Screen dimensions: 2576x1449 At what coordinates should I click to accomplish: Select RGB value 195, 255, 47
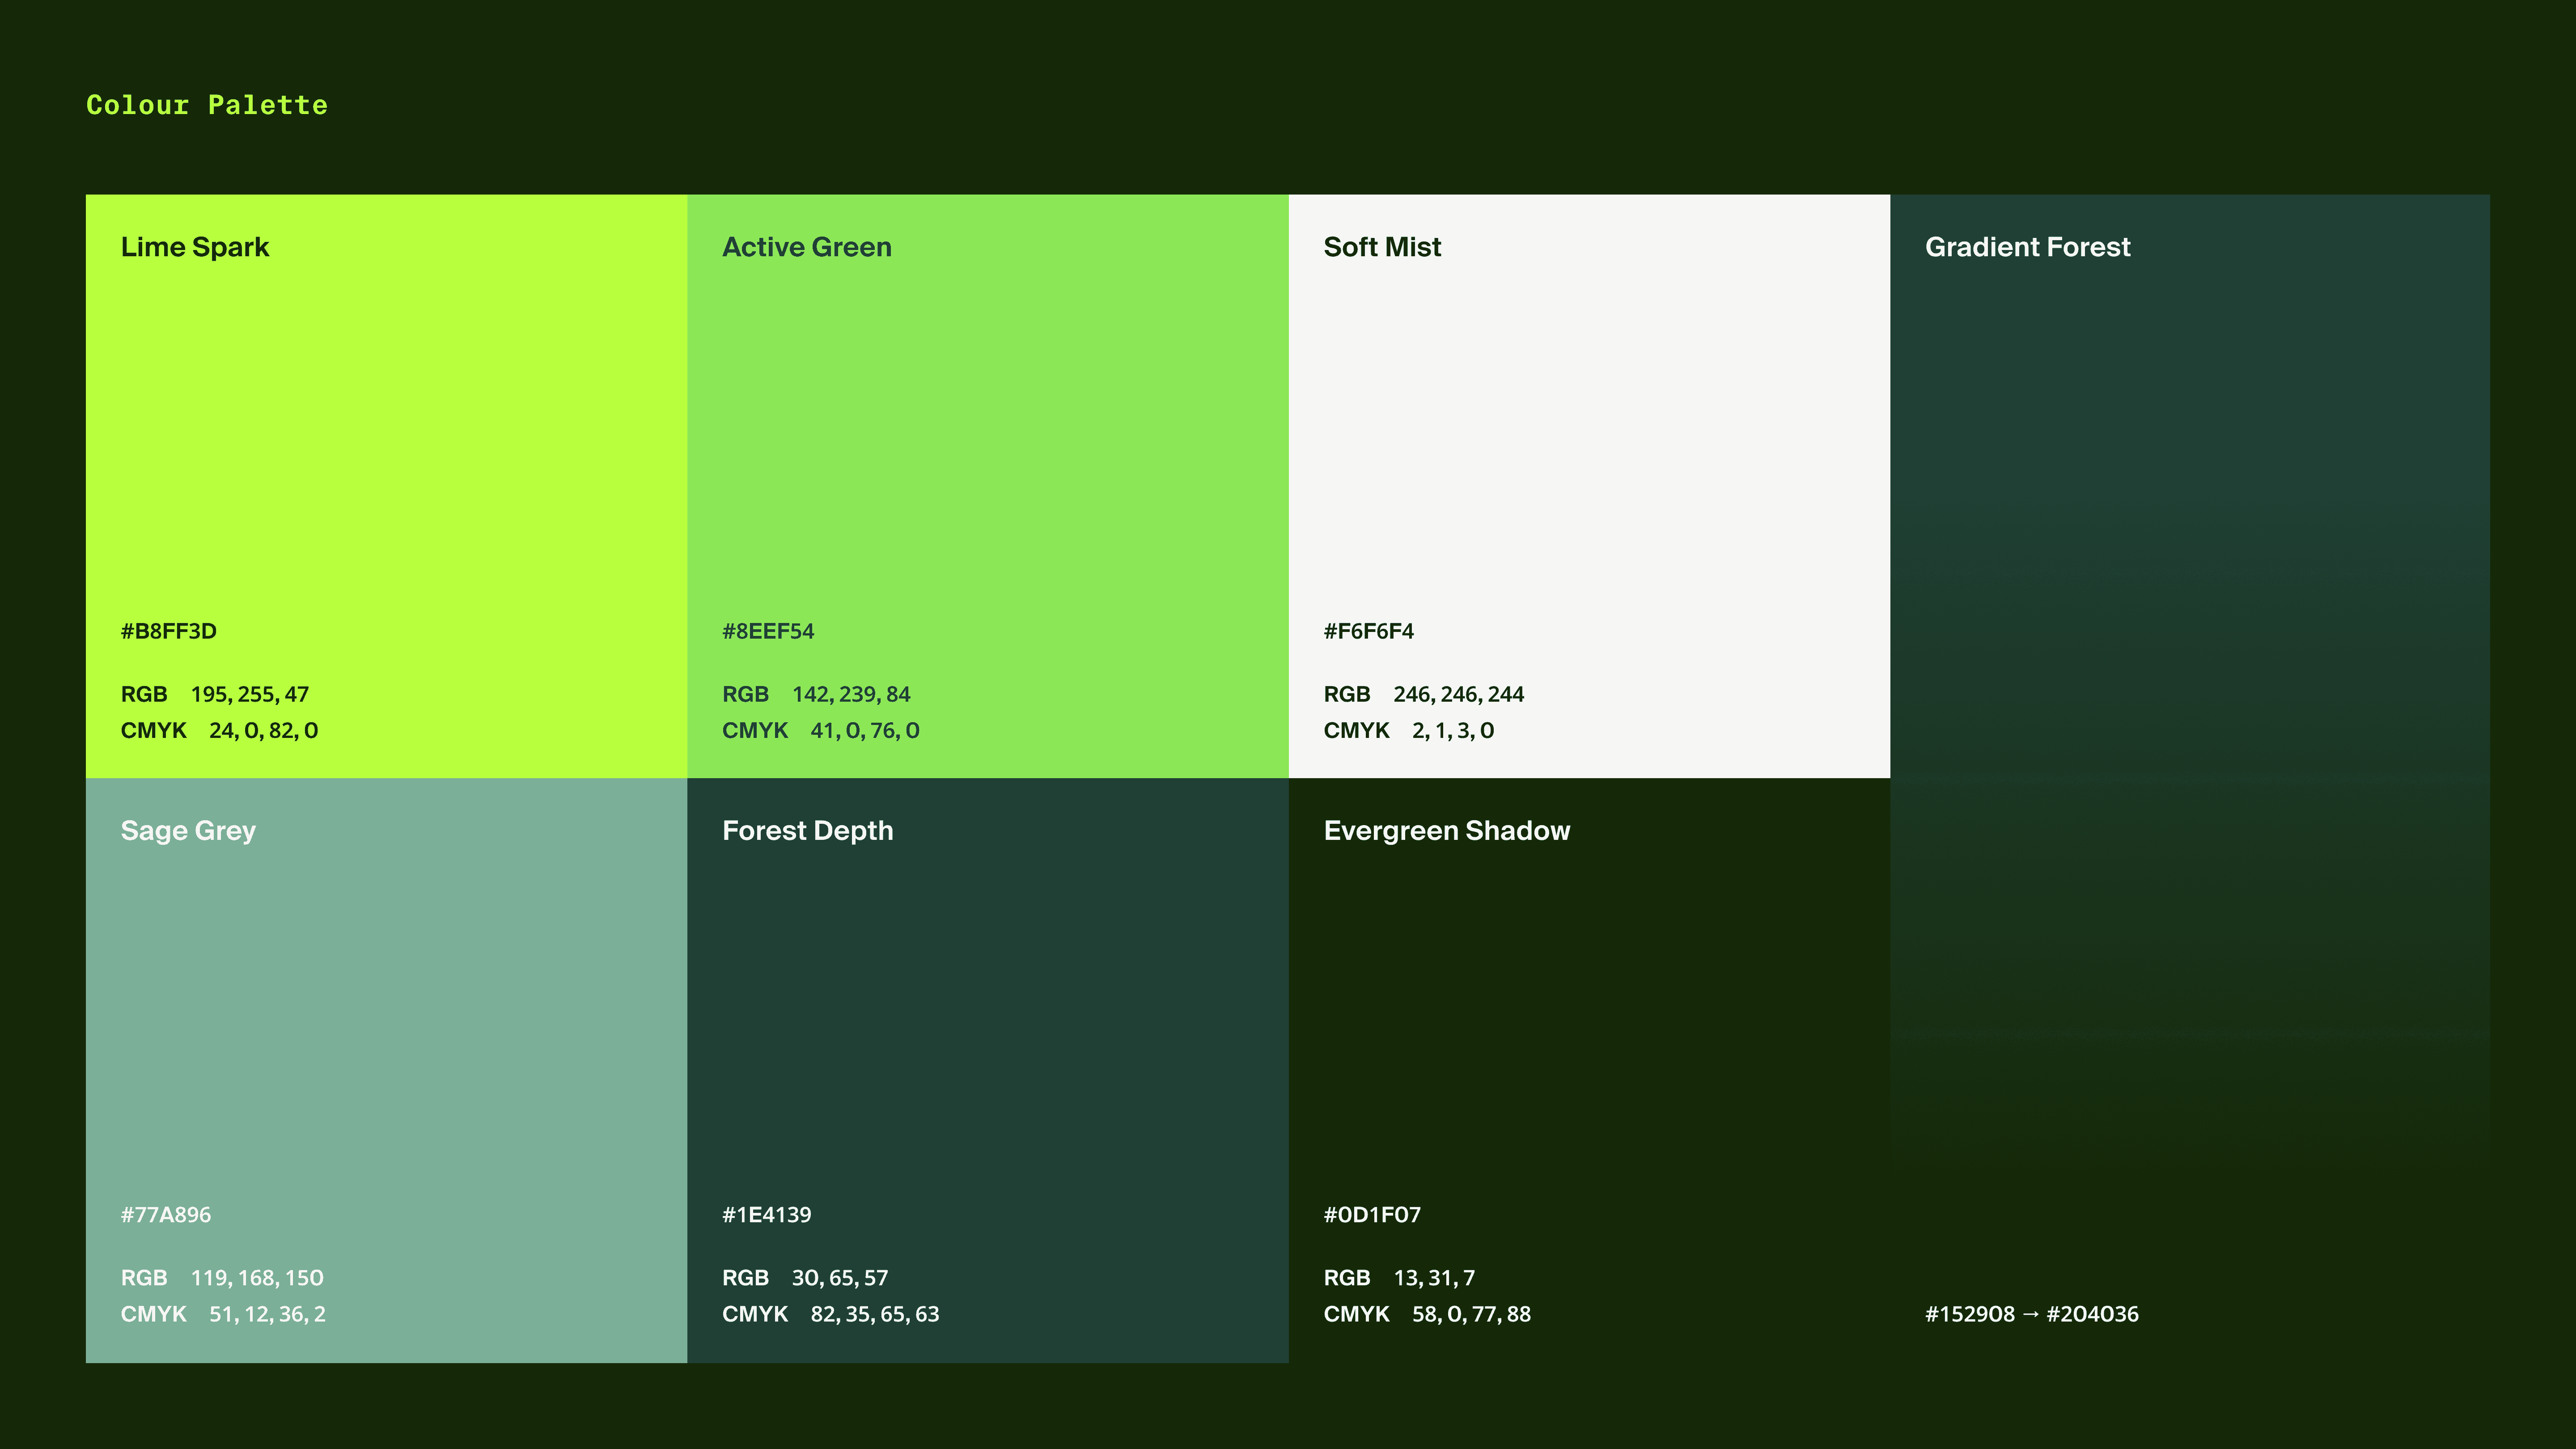pyautogui.click(x=250, y=694)
